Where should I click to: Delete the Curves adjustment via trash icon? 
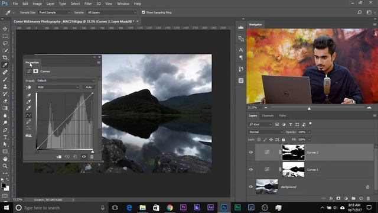point(92,157)
